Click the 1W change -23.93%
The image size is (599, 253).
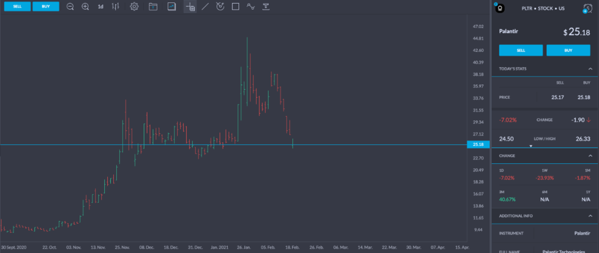click(x=544, y=178)
